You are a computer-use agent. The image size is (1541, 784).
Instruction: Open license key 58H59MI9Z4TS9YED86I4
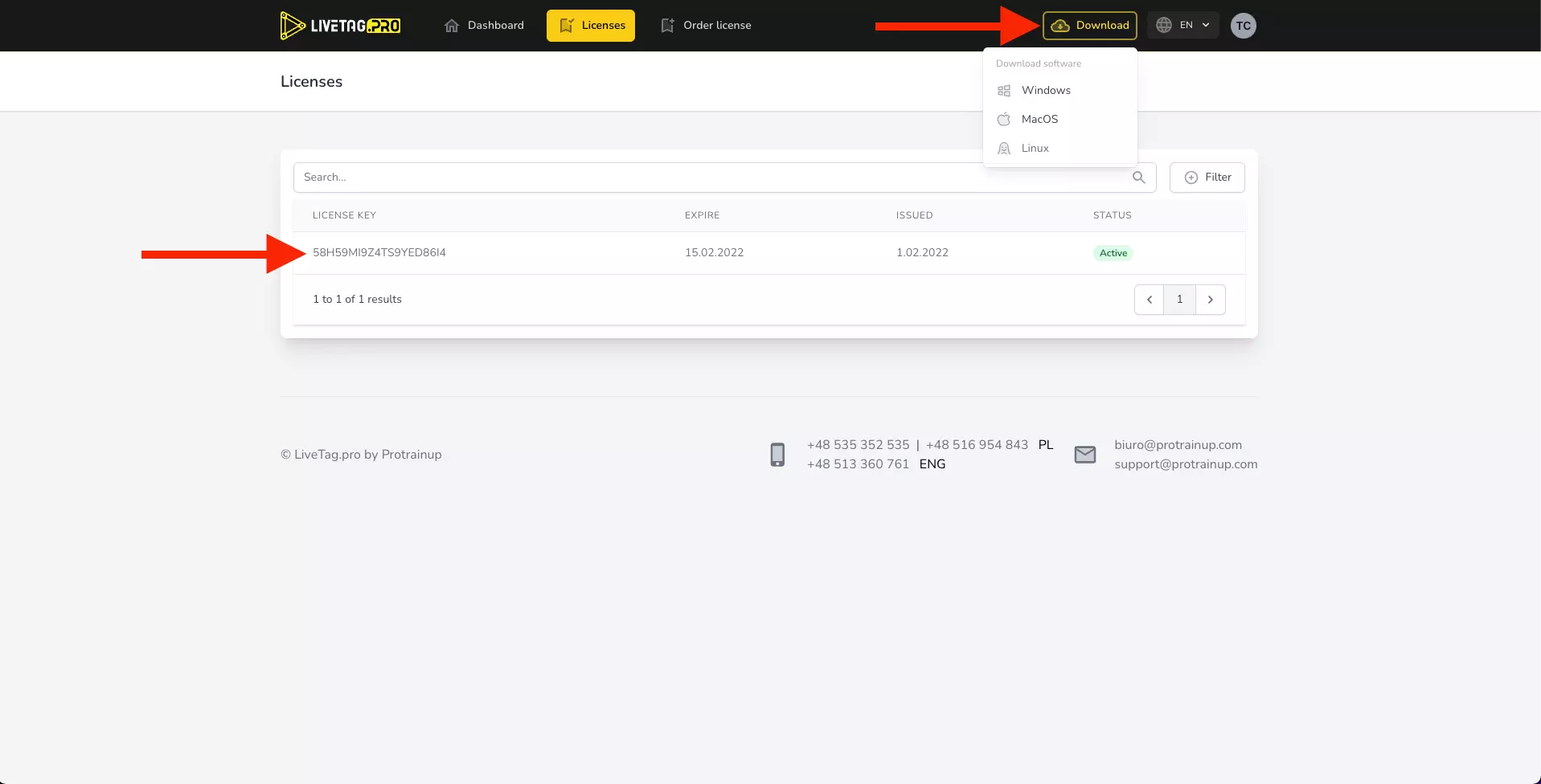[x=379, y=253]
